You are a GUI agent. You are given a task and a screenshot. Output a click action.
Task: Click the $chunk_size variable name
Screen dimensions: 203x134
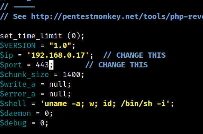pos(24,75)
